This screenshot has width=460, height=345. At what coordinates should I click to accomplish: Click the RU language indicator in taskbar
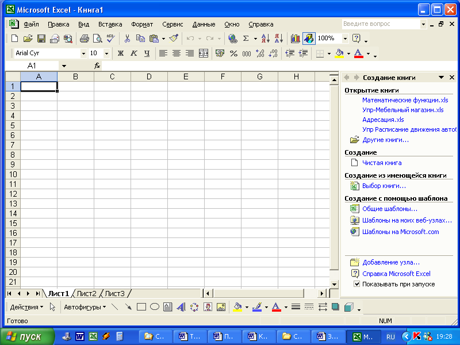[390, 337]
